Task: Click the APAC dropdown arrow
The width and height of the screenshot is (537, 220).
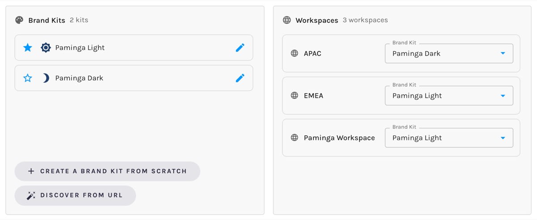Action: click(x=503, y=54)
